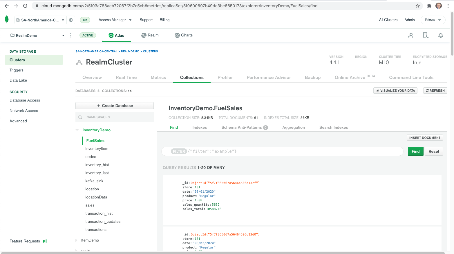Open the Overview tab
Image resolution: width=454 pixels, height=254 pixels.
[92, 78]
